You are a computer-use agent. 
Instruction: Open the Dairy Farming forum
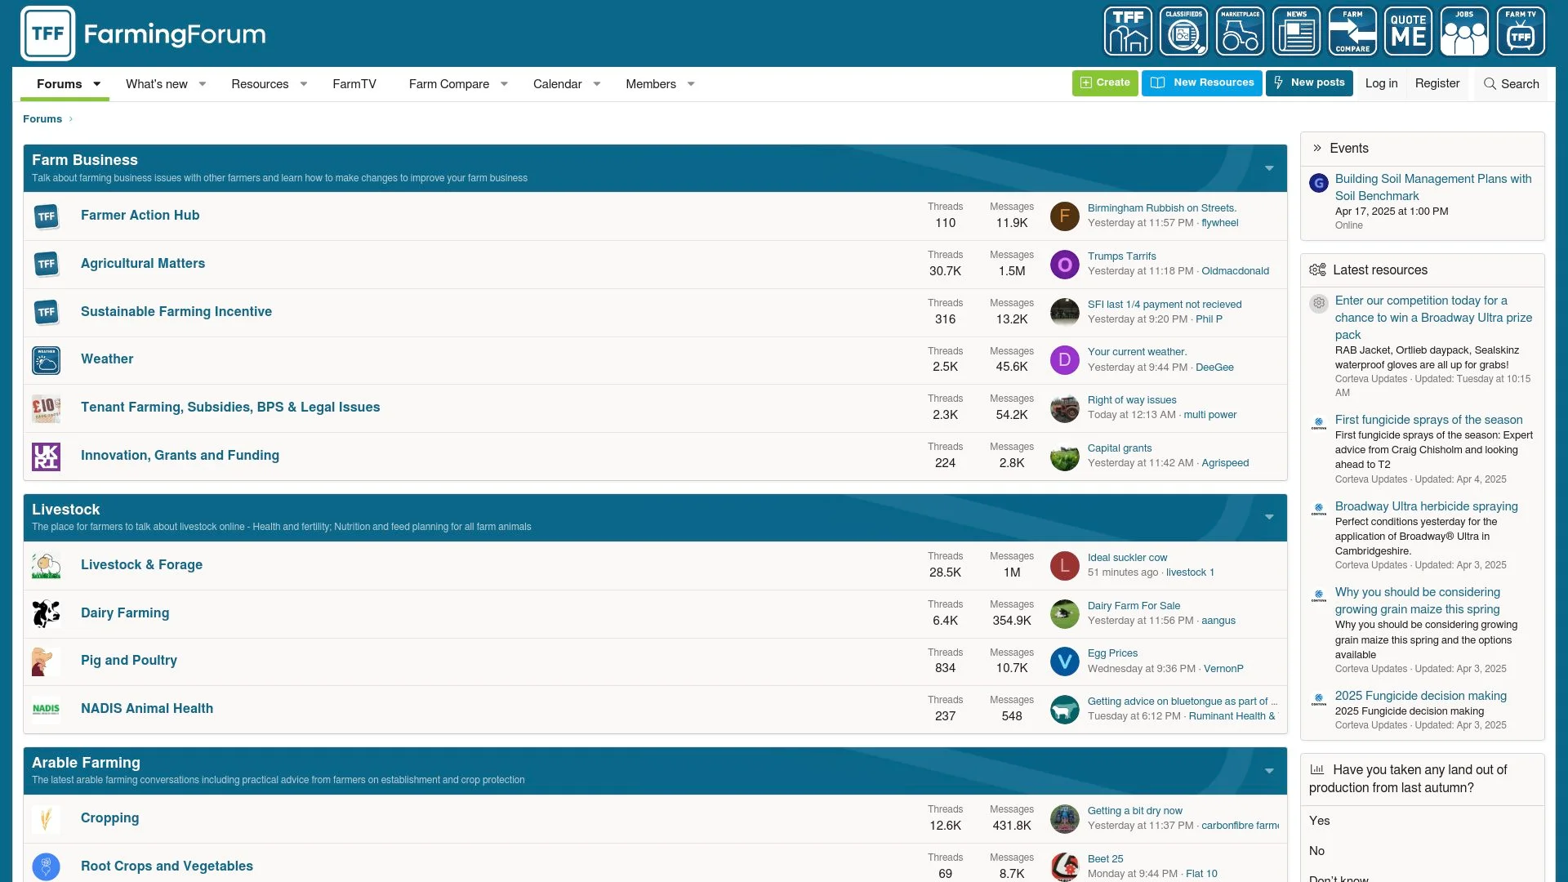click(125, 613)
